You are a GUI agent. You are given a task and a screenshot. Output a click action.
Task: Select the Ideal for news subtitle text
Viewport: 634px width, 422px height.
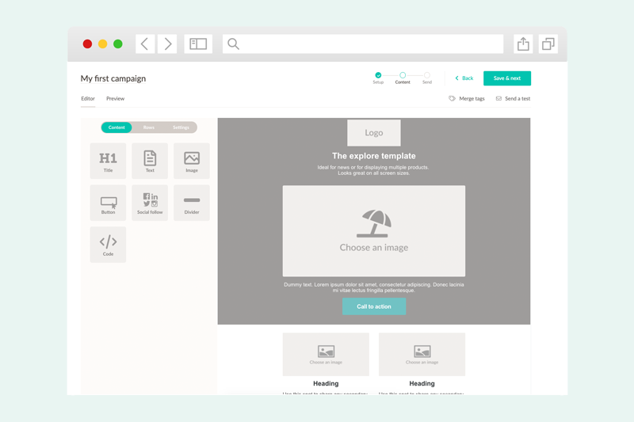pyautogui.click(x=373, y=170)
